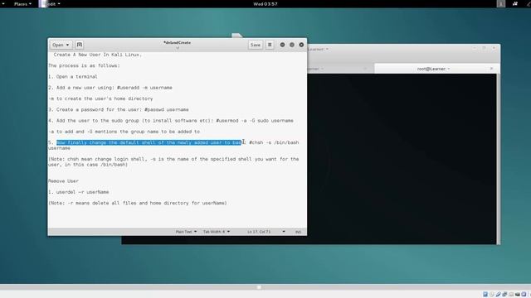Viewport: 531px width, 298px height.
Task: Click the line '1. Open a terminal'
Action: (73, 77)
